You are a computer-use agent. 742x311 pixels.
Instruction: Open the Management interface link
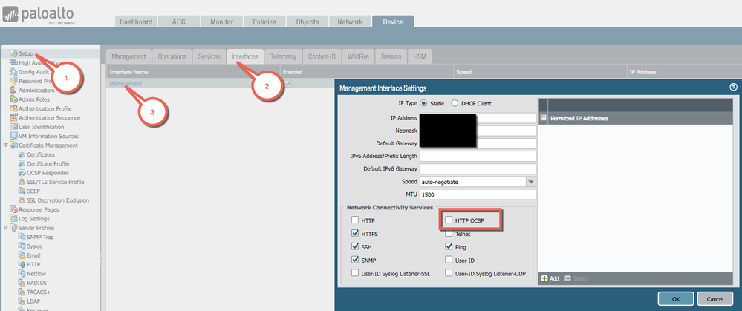pyautogui.click(x=126, y=84)
